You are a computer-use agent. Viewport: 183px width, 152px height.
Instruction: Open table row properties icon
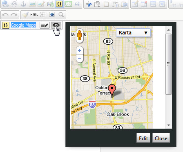tap(153, 4)
